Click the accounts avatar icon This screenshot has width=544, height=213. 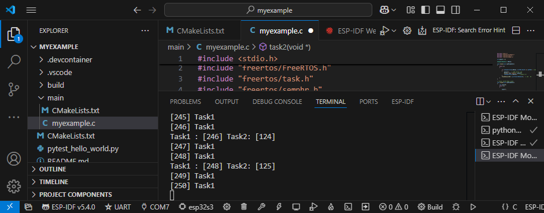click(14, 159)
